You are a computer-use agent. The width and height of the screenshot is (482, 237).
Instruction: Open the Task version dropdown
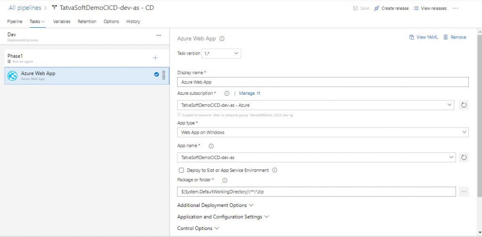221,54
